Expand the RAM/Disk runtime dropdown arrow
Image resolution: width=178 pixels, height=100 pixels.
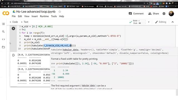tap(149, 22)
